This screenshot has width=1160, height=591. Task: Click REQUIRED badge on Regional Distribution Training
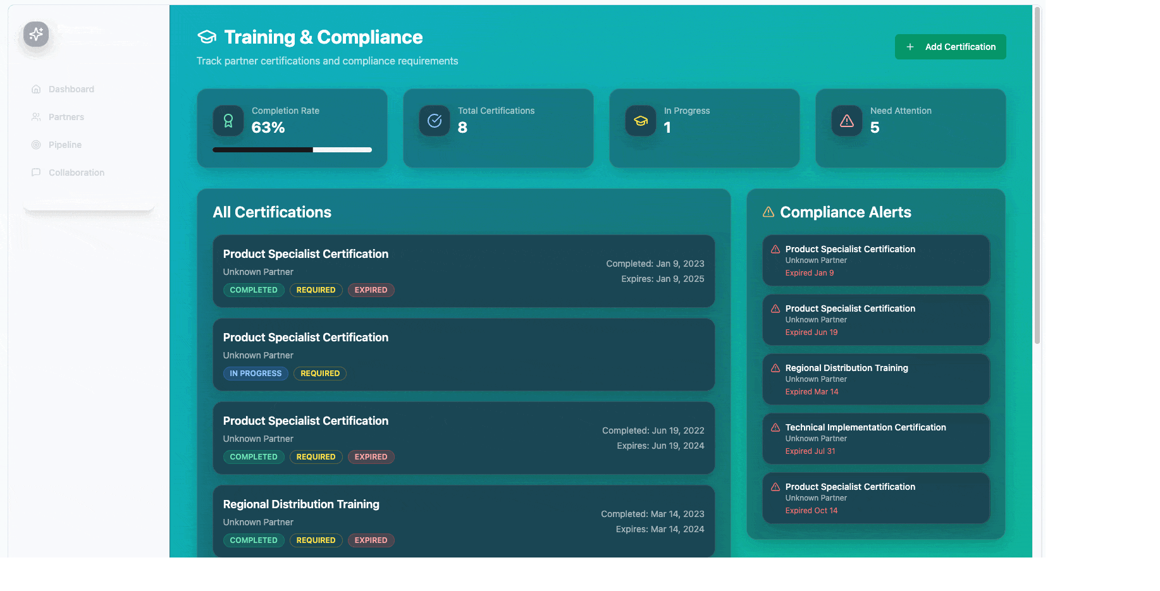pos(316,540)
